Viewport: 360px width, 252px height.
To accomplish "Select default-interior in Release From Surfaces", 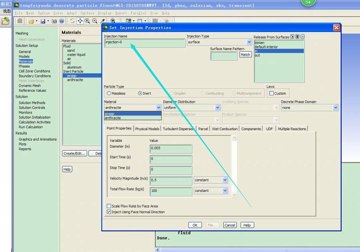I will click(x=279, y=47).
